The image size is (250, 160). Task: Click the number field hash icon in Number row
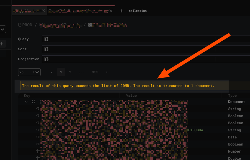38,151
